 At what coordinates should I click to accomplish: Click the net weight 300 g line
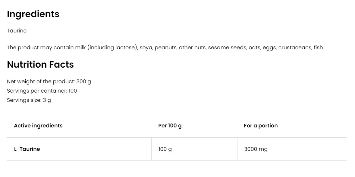[49, 81]
